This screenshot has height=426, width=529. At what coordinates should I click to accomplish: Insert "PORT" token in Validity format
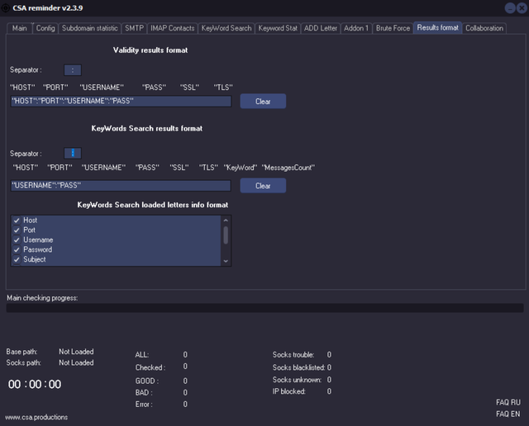(55, 88)
